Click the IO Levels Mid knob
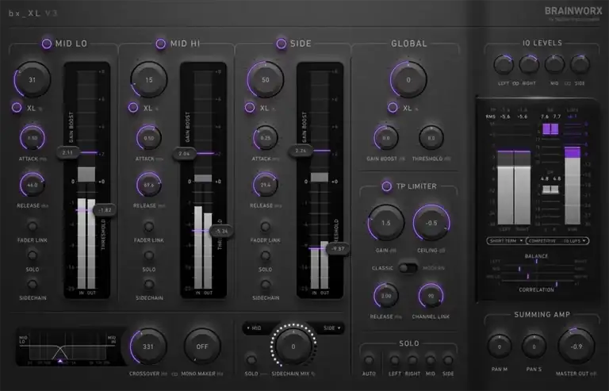The width and height of the screenshot is (609, 391). point(554,64)
